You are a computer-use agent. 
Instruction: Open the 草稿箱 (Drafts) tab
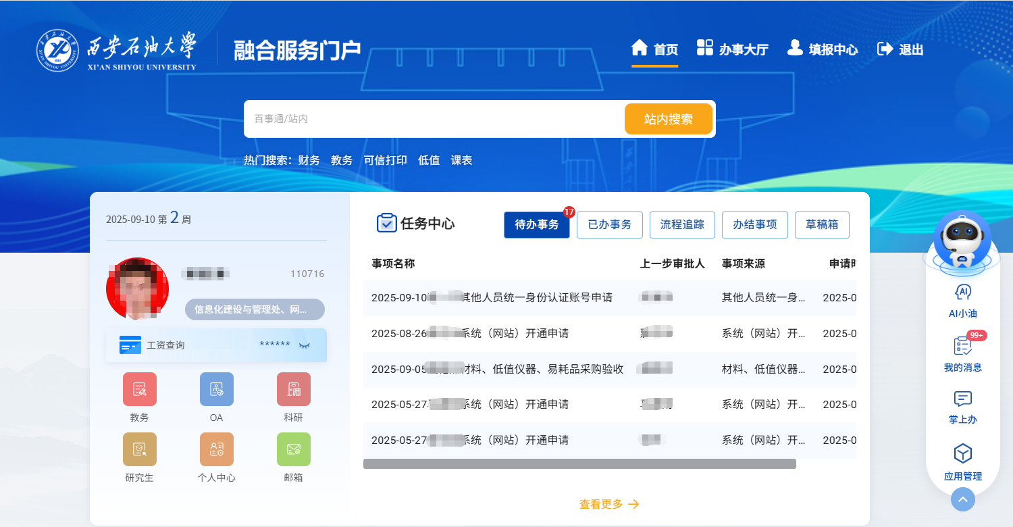coord(822,224)
